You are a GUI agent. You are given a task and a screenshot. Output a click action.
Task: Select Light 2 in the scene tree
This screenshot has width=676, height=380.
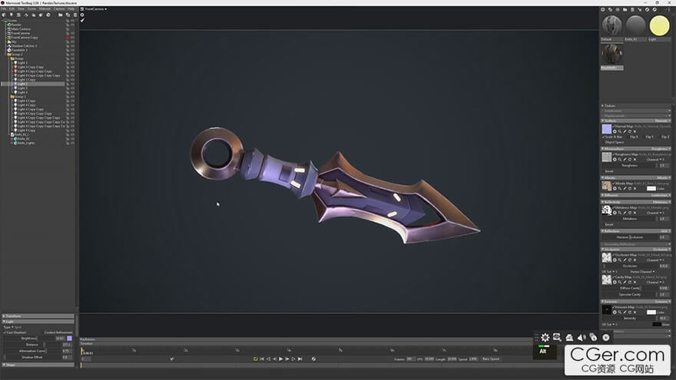(22, 84)
